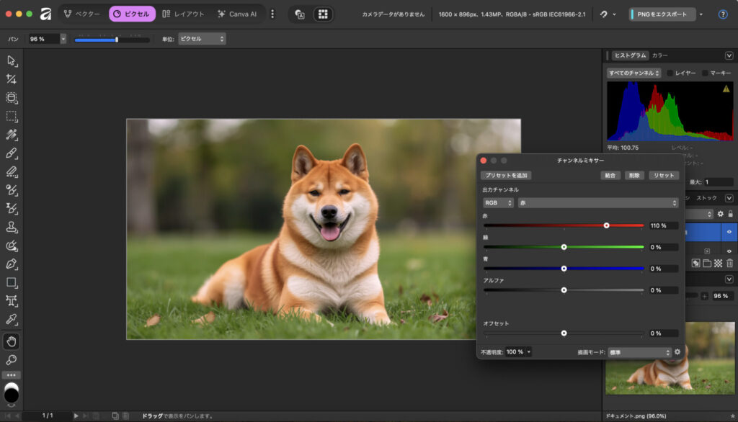Select the Move tool arrow icon
The height and width of the screenshot is (422, 738).
point(12,60)
